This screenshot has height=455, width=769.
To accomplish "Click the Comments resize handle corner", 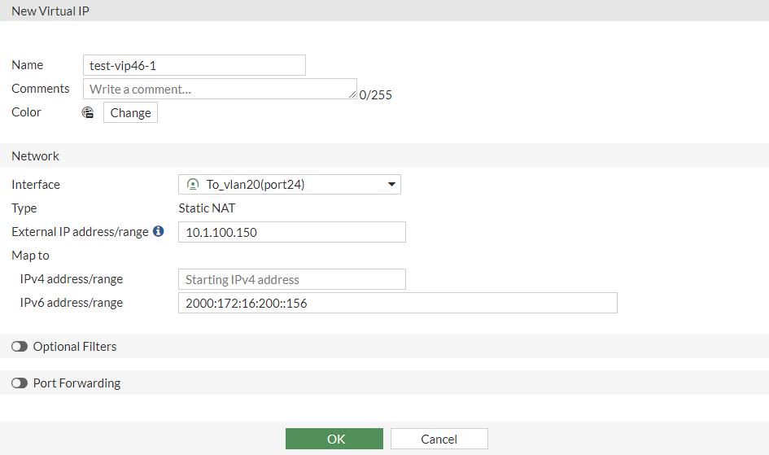I will [352, 94].
